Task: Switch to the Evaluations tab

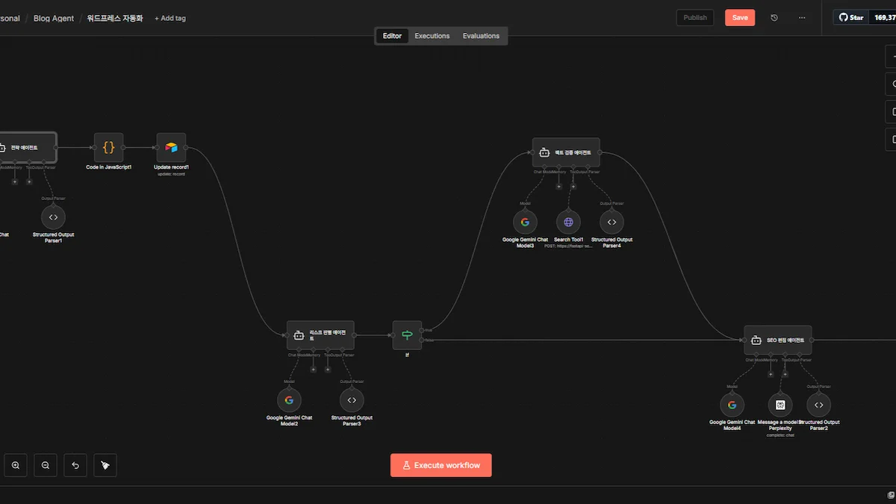Action: [481, 36]
